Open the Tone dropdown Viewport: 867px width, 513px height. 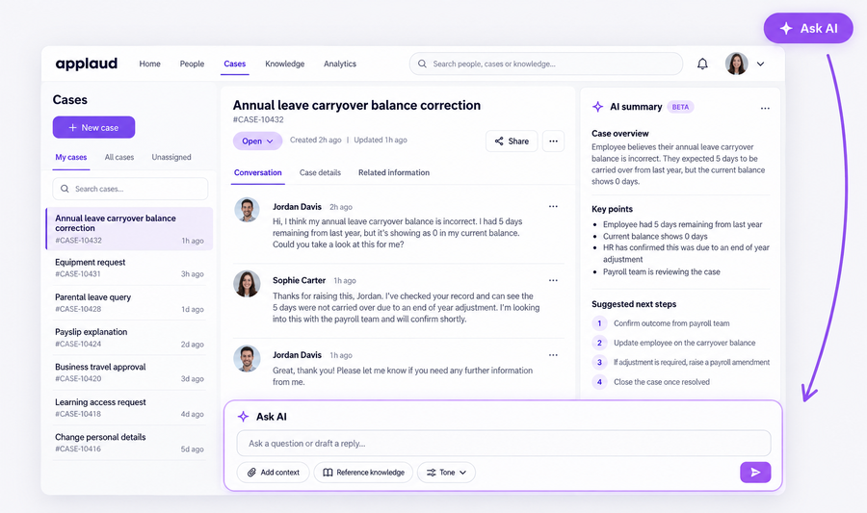tap(446, 473)
